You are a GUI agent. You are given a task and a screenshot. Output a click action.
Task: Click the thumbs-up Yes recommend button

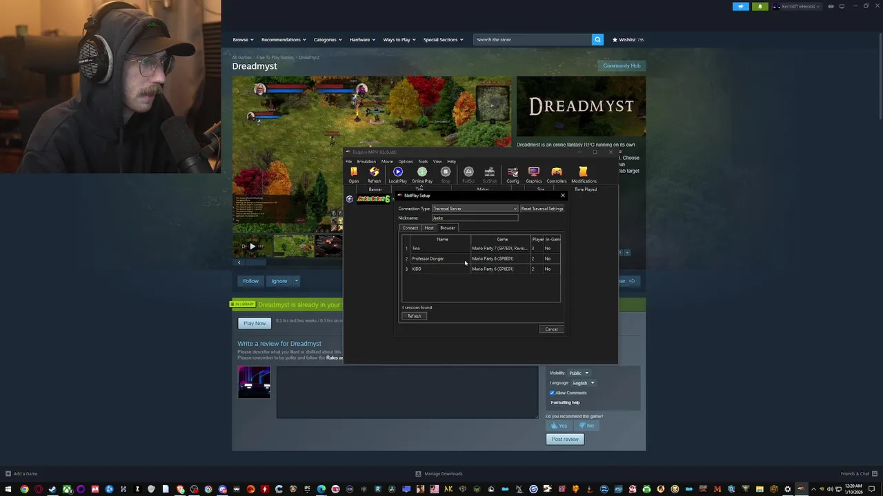pos(559,425)
